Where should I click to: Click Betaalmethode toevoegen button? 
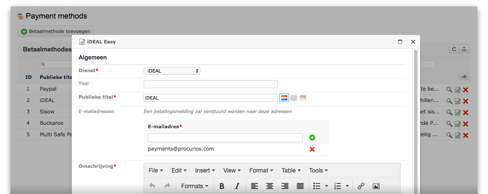pos(55,31)
